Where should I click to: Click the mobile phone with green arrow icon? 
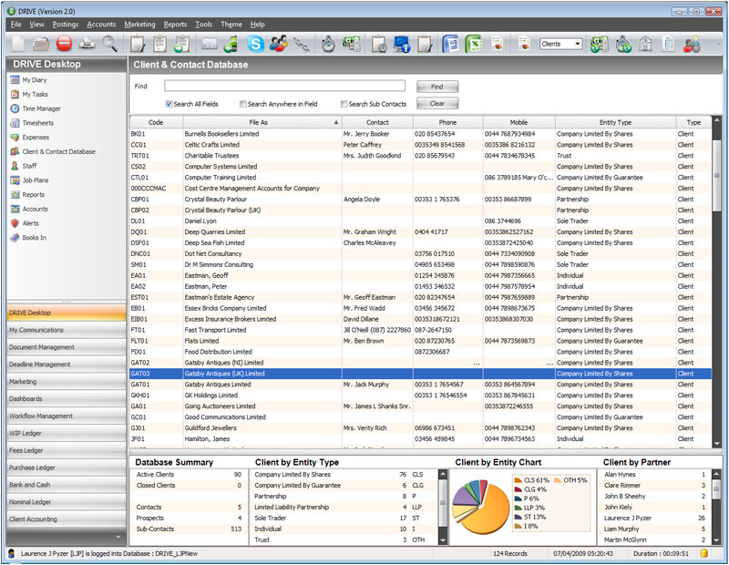point(231,44)
